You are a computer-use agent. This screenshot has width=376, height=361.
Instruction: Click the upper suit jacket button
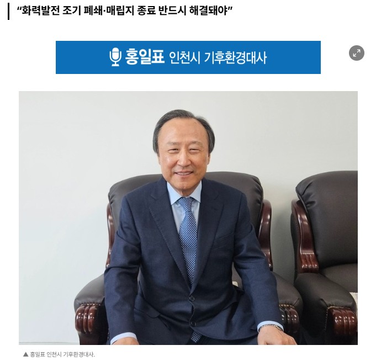[x=192, y=299]
